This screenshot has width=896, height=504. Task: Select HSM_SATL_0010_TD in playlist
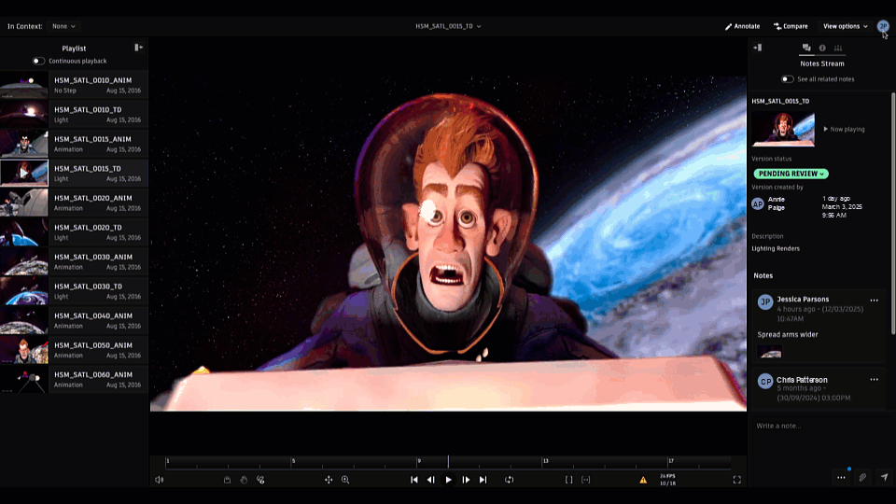point(75,114)
